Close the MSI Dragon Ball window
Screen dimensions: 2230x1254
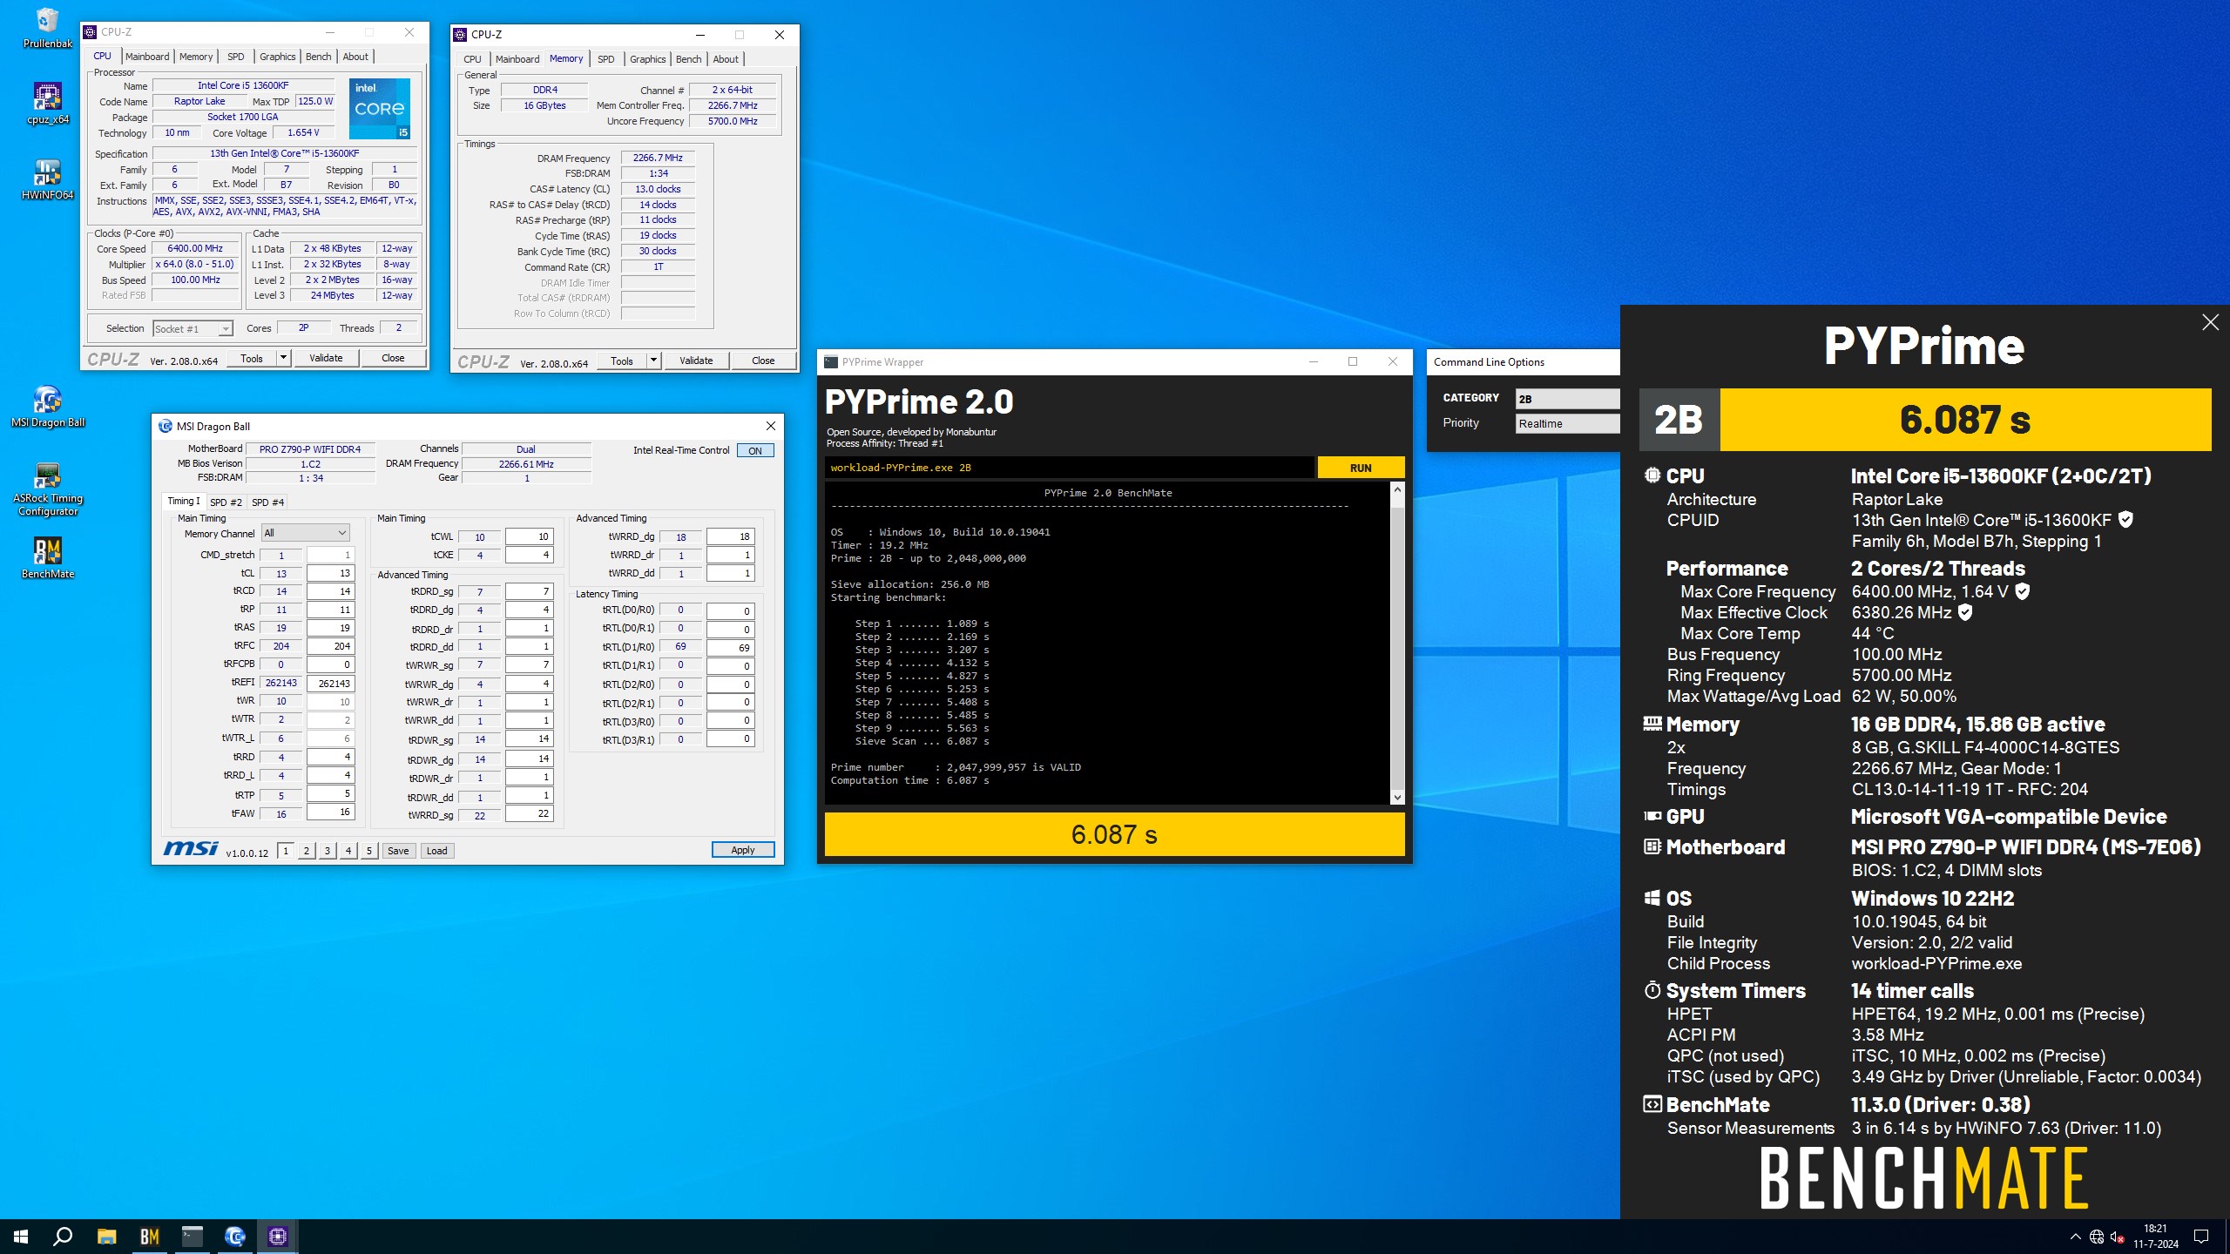click(x=770, y=426)
